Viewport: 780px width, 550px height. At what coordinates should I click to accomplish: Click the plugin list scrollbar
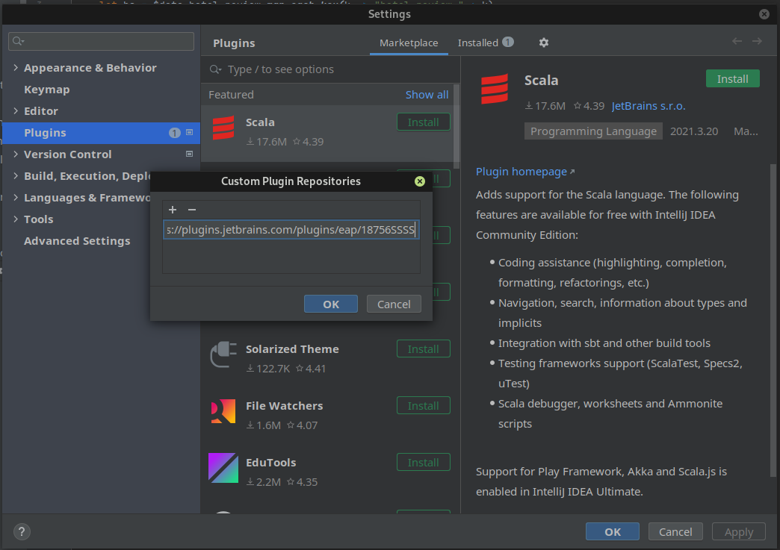(456, 127)
